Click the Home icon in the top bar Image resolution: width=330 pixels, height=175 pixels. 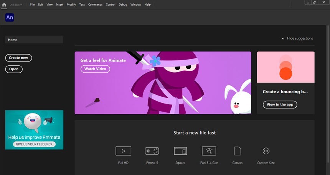(x=4, y=5)
